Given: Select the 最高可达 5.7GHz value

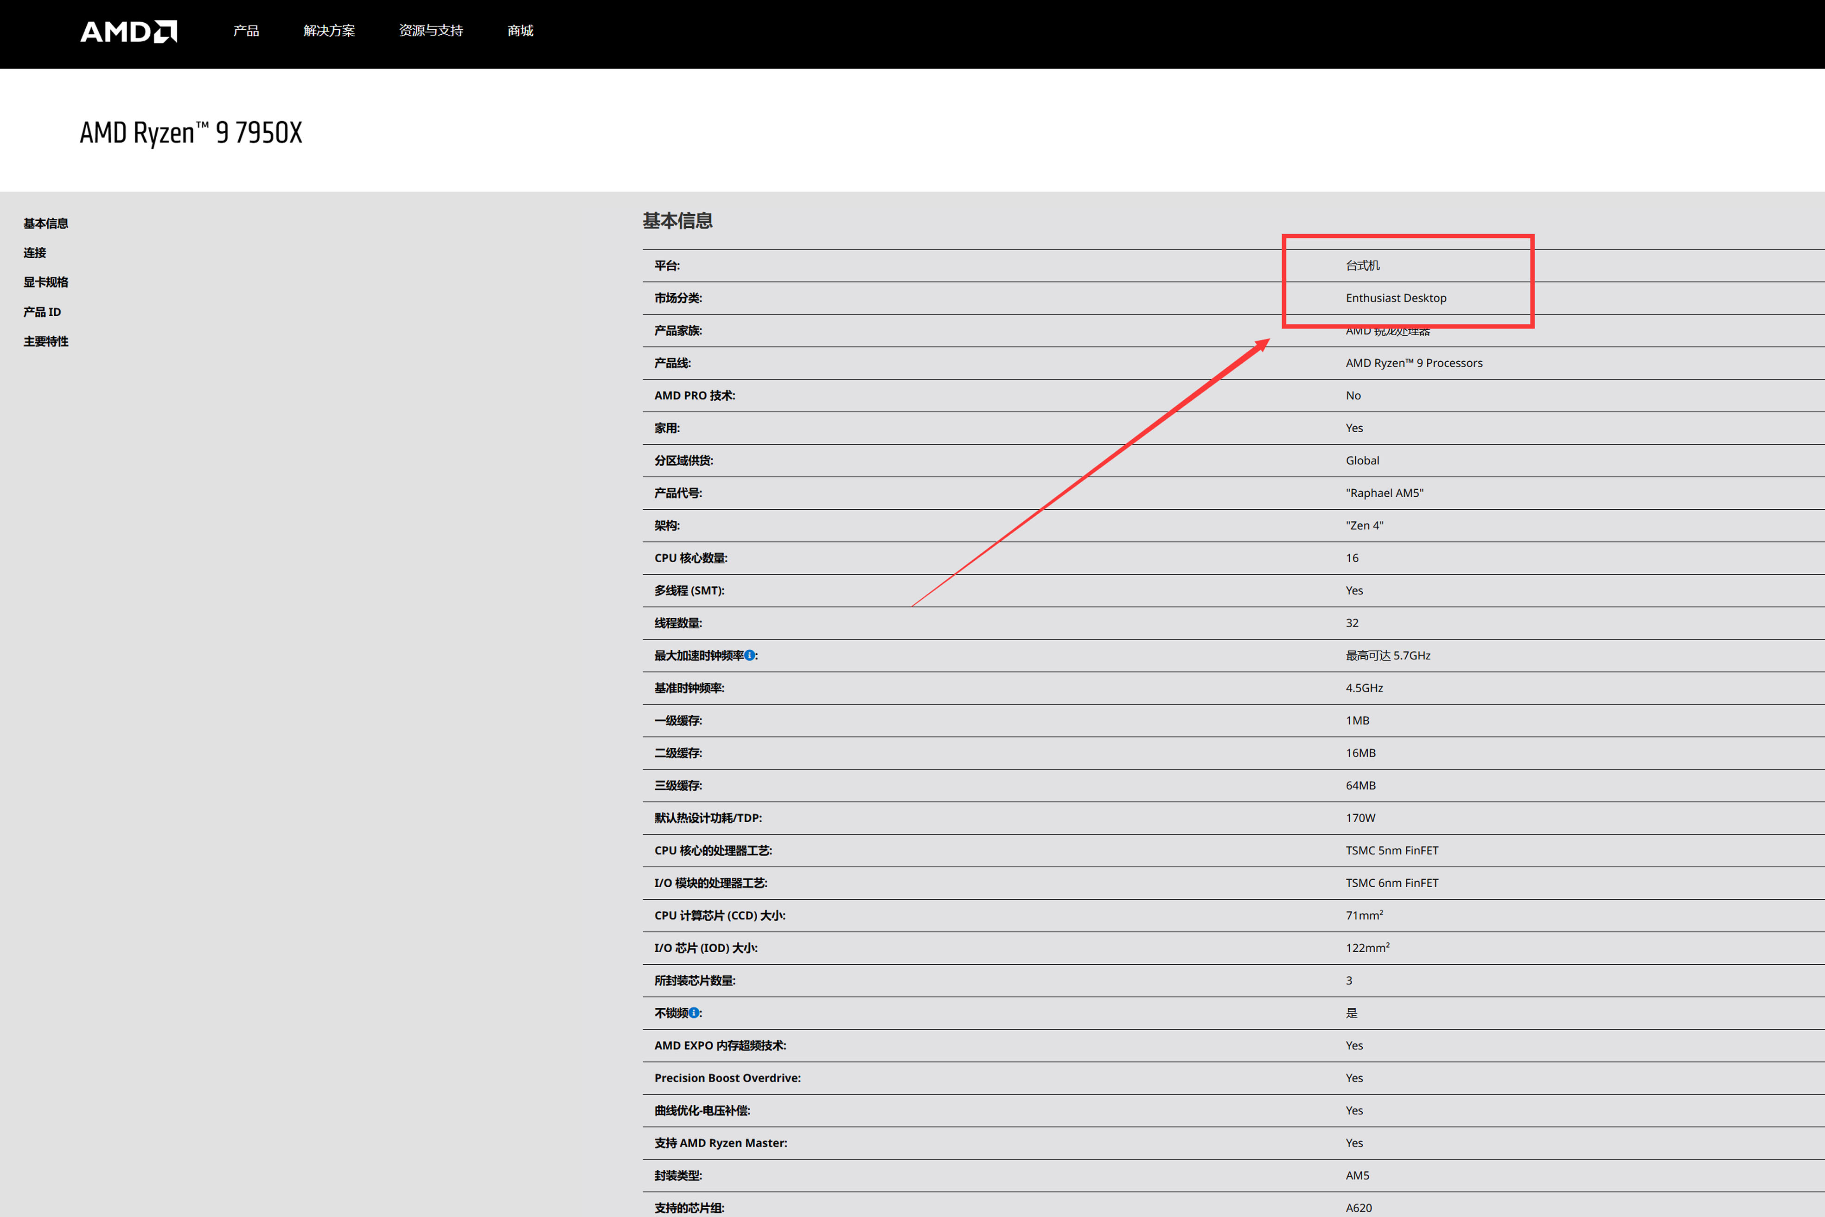Looking at the screenshot, I should pos(1388,656).
